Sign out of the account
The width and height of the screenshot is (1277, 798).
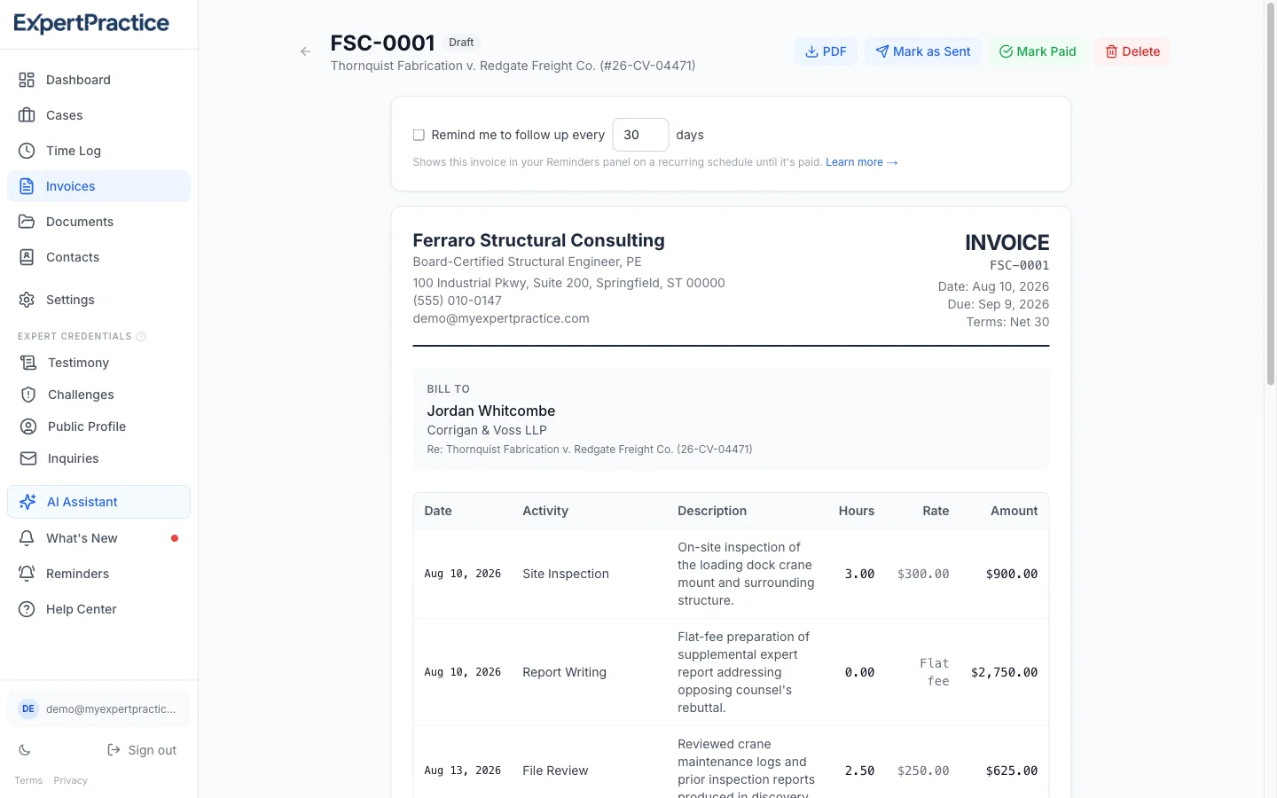tap(142, 750)
